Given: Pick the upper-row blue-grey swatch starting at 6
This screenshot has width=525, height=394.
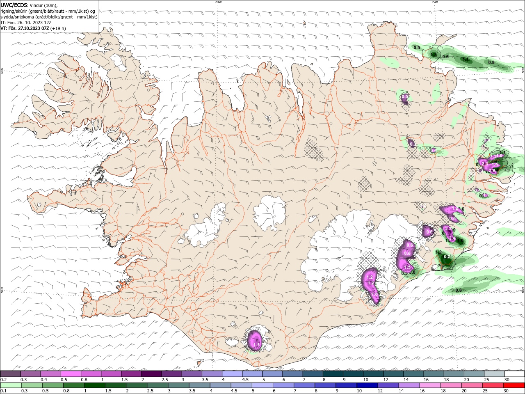Looking at the screenshot, I should tap(292, 374).
